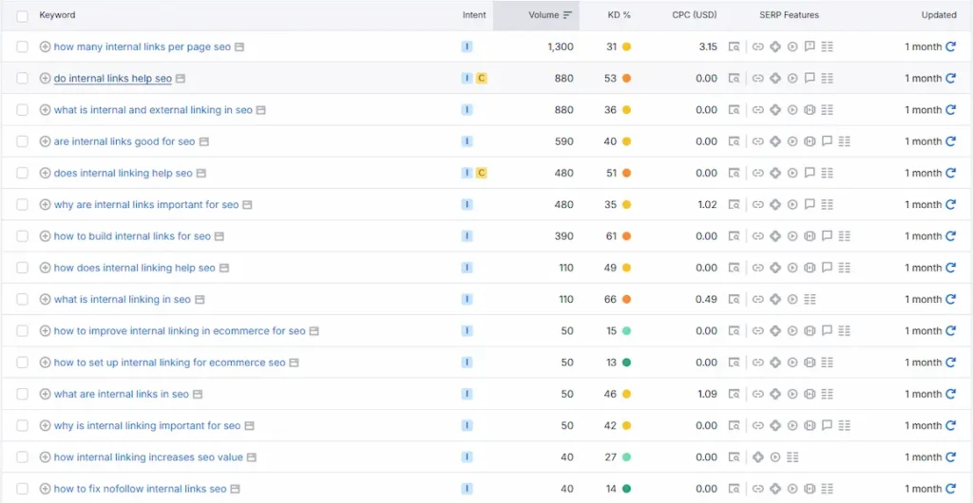Image resolution: width=973 pixels, height=503 pixels.
Task: Open SERP snapshot icon beside 'what is internal and external linking in seo'
Action: tap(260, 110)
